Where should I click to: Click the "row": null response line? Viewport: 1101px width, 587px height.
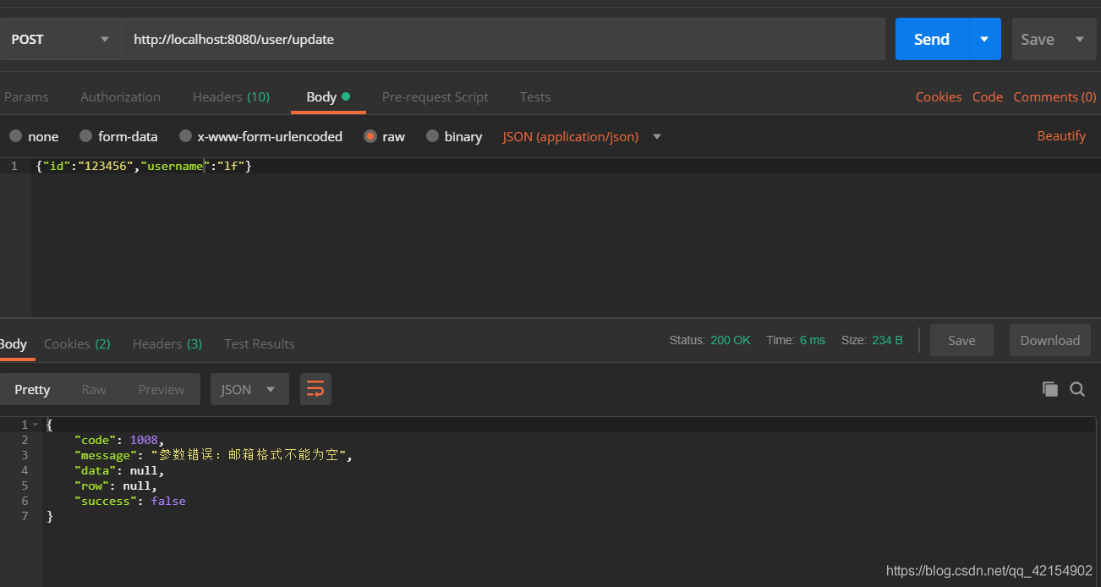115,486
